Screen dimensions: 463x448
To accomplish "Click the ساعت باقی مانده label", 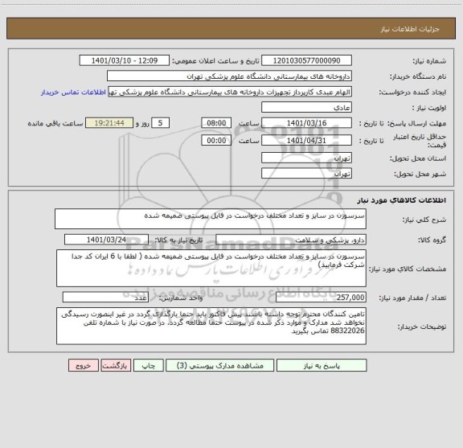I will coord(55,123).
